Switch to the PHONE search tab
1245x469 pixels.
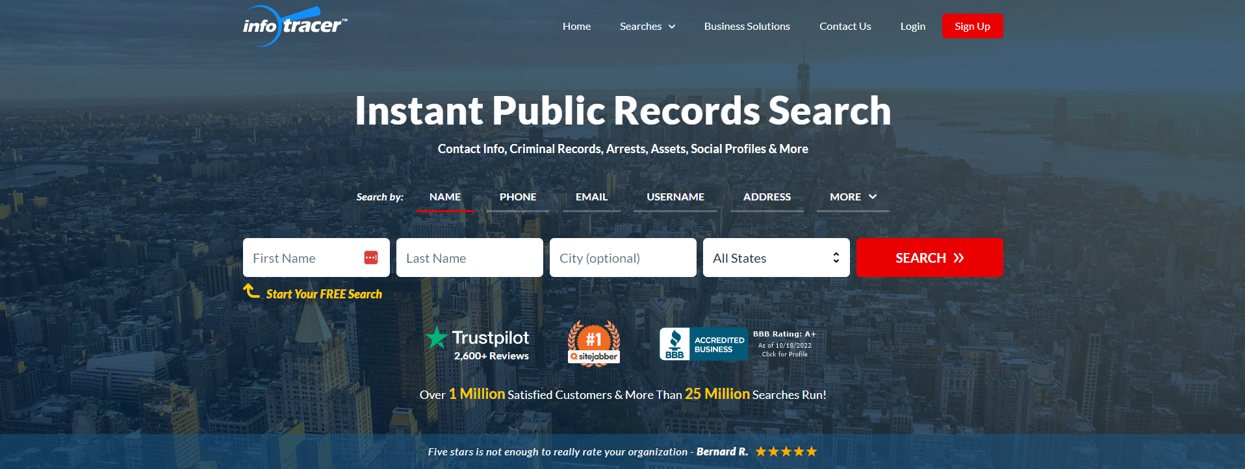[518, 197]
